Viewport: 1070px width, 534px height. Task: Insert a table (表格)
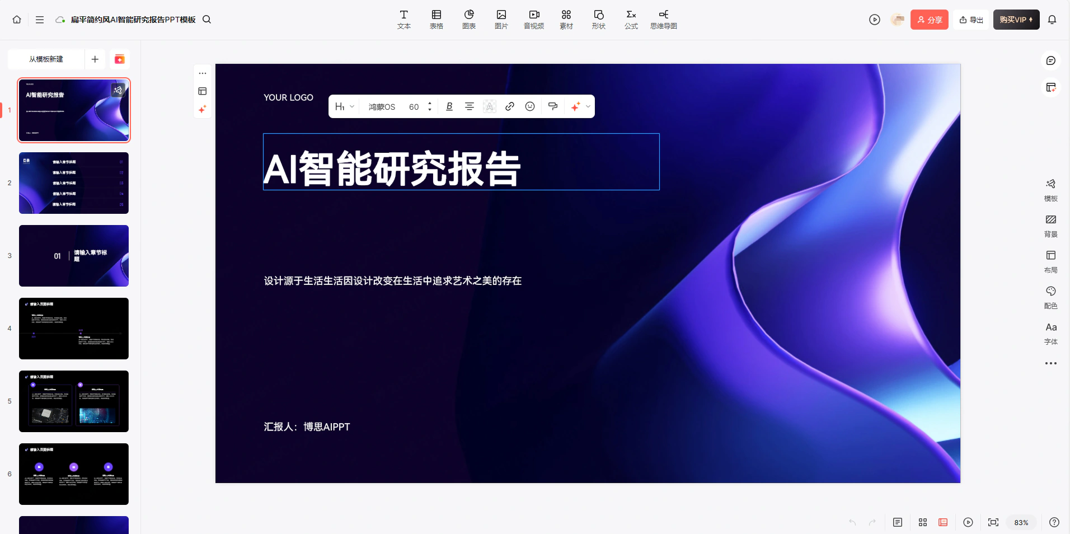[x=437, y=20]
